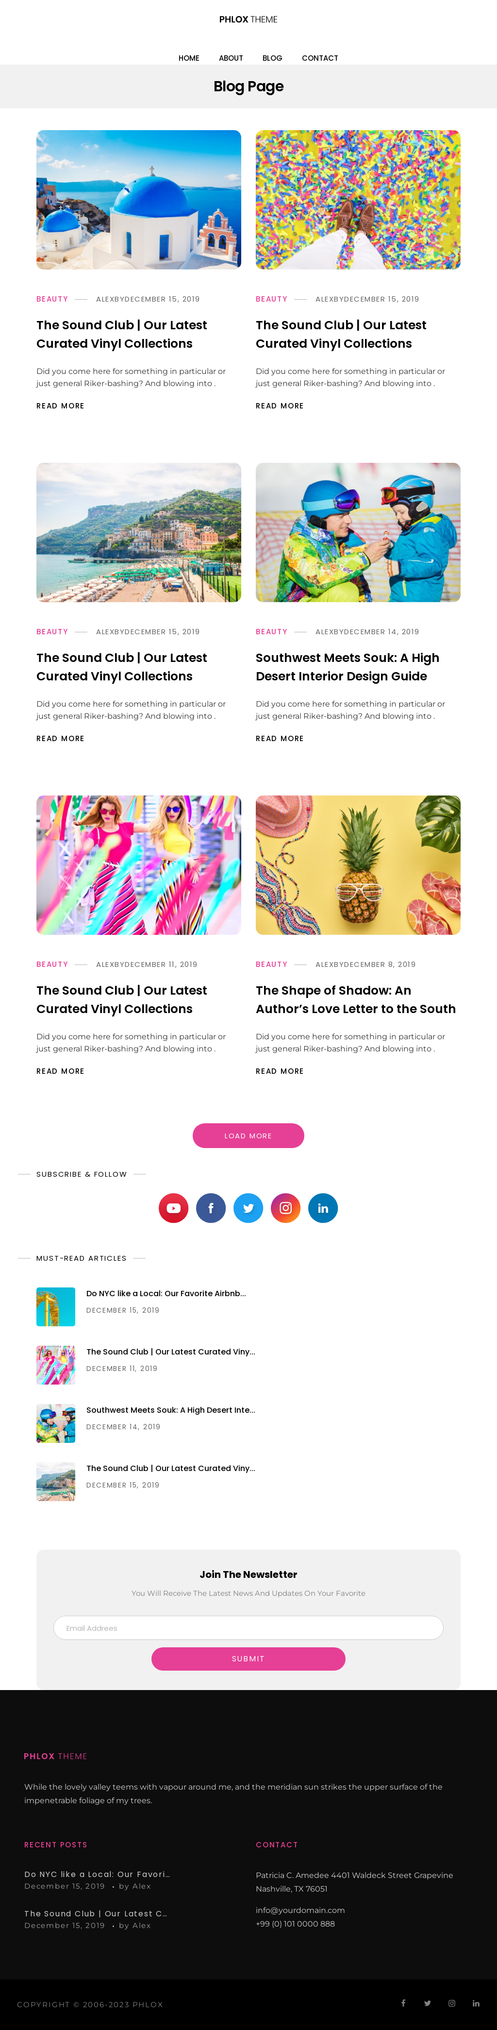497x2030 pixels.
Task: Open Do NYC like a Local must-read article
Action: [x=166, y=1293]
